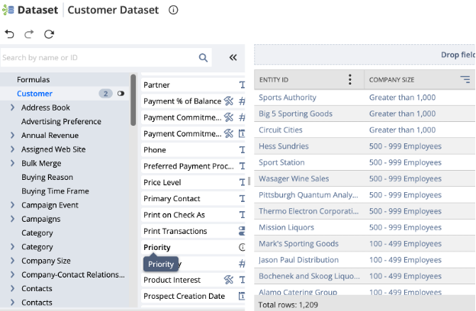Screen dimensions: 476x311
Task: Click the record list vertical scrollbar
Action: pos(133,99)
